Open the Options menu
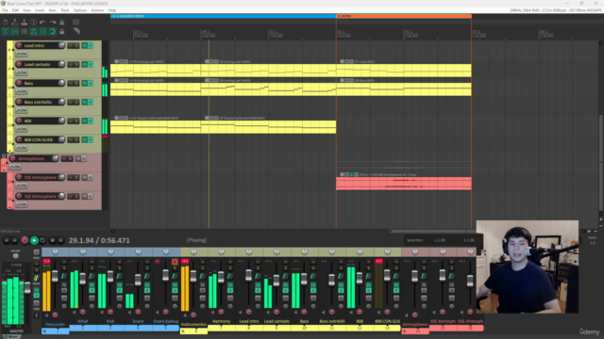The image size is (604, 339). tap(79, 10)
